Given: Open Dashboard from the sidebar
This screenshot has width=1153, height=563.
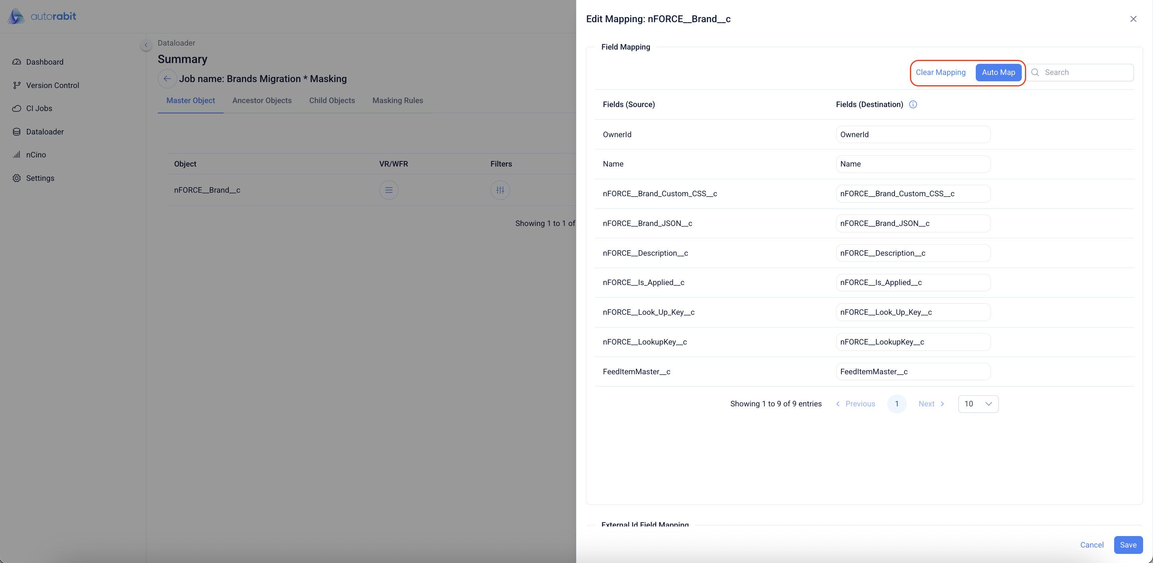Looking at the screenshot, I should tap(44, 62).
